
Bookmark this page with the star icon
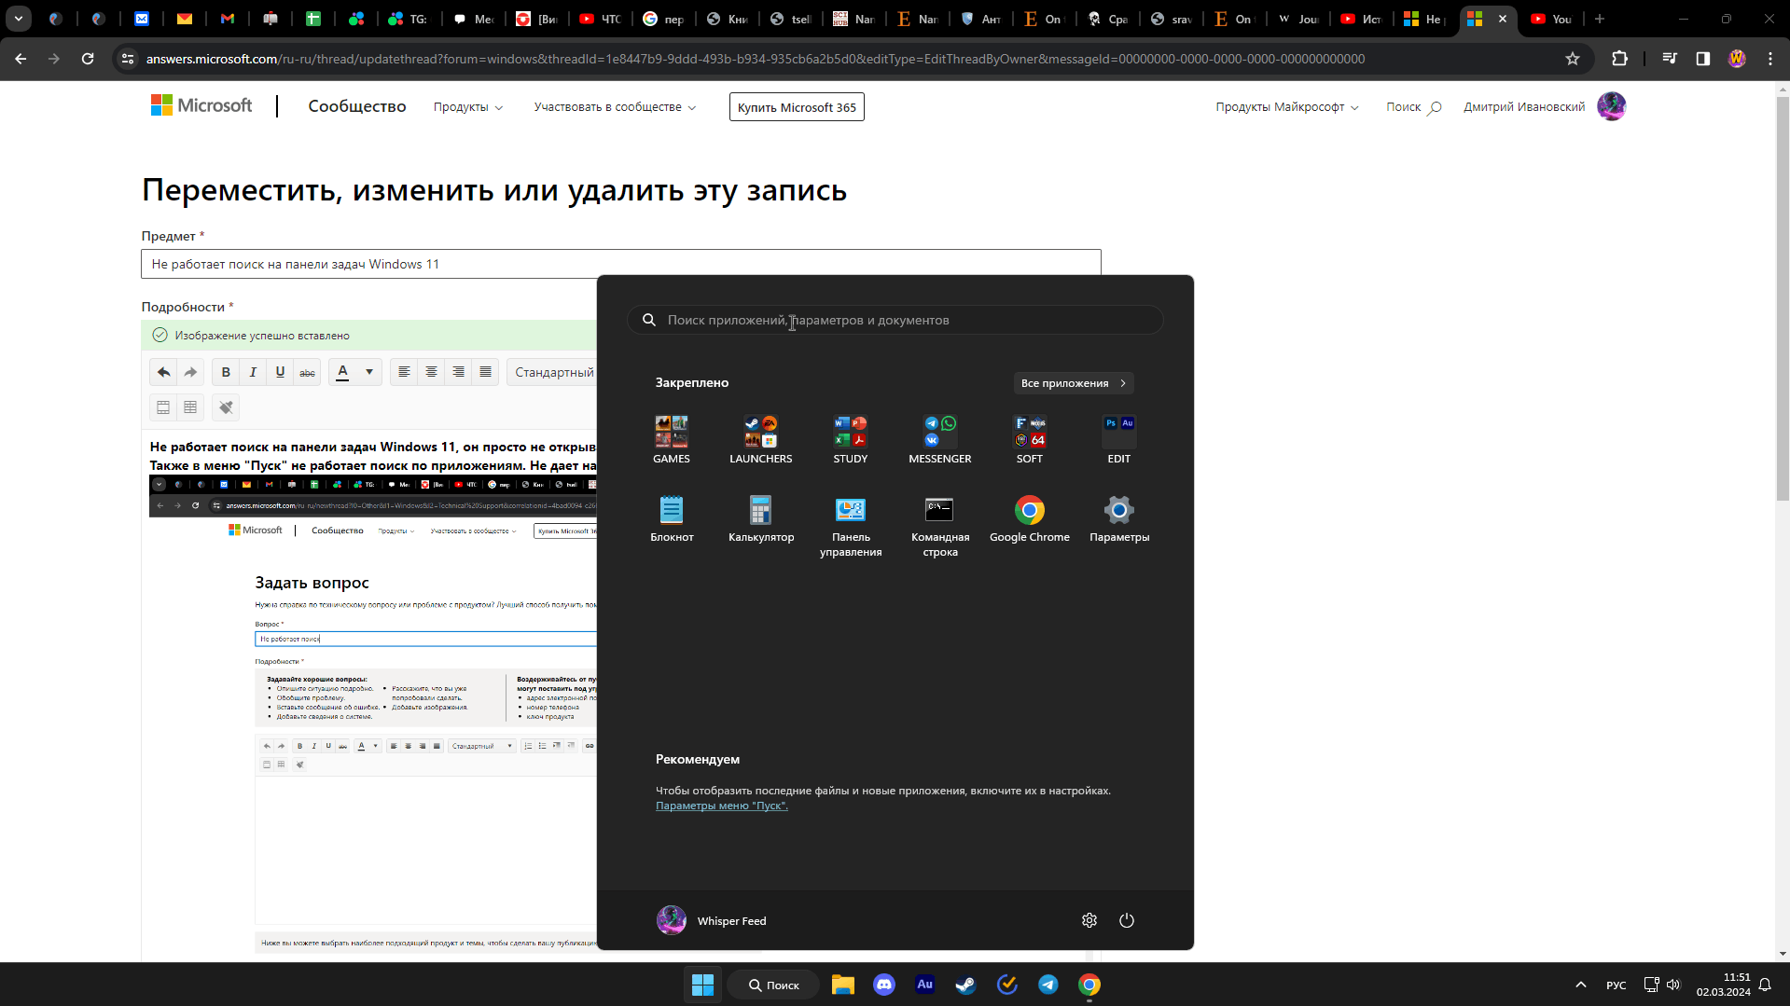click(x=1573, y=59)
